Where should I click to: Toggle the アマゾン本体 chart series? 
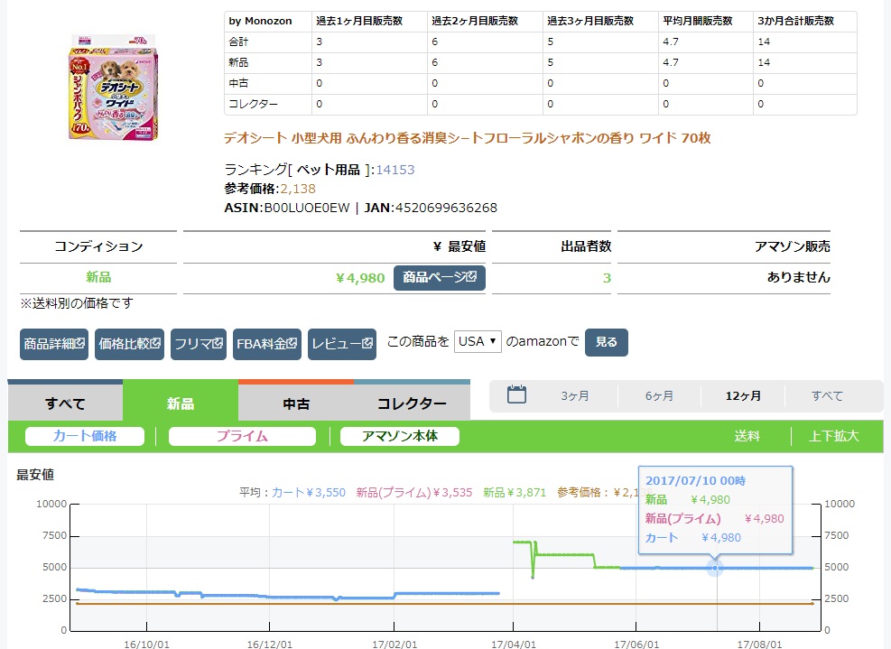(x=400, y=436)
